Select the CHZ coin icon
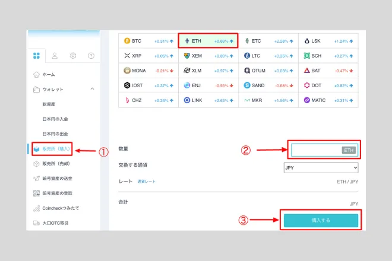 (x=127, y=100)
